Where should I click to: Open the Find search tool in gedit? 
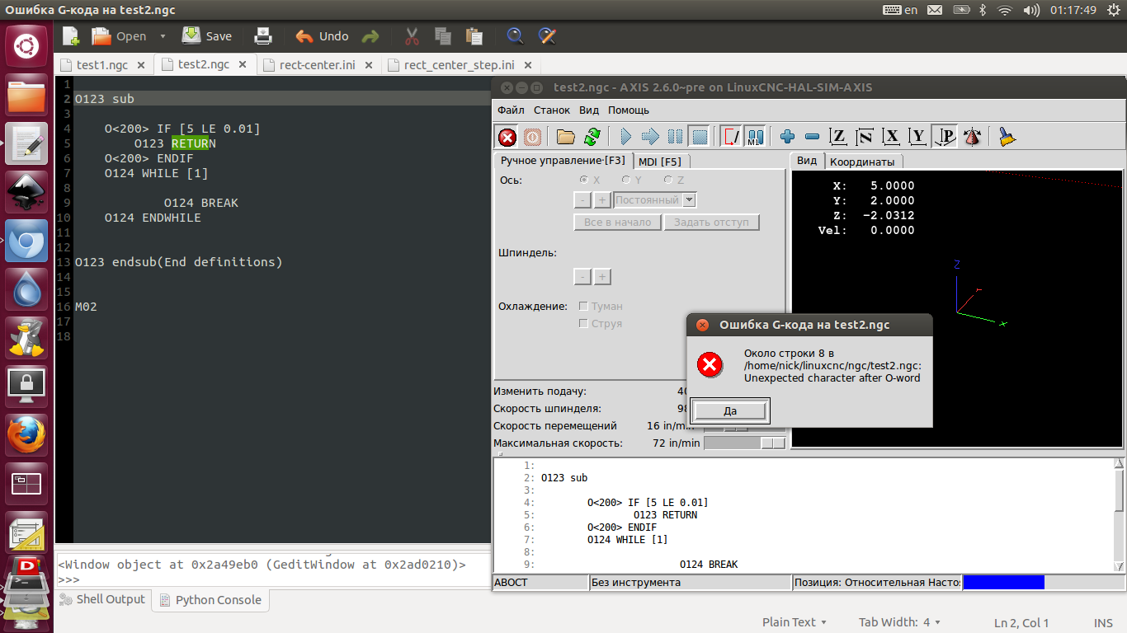(x=515, y=36)
